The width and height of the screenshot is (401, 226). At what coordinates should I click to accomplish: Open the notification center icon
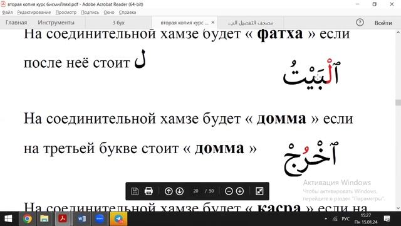[x=387, y=218]
